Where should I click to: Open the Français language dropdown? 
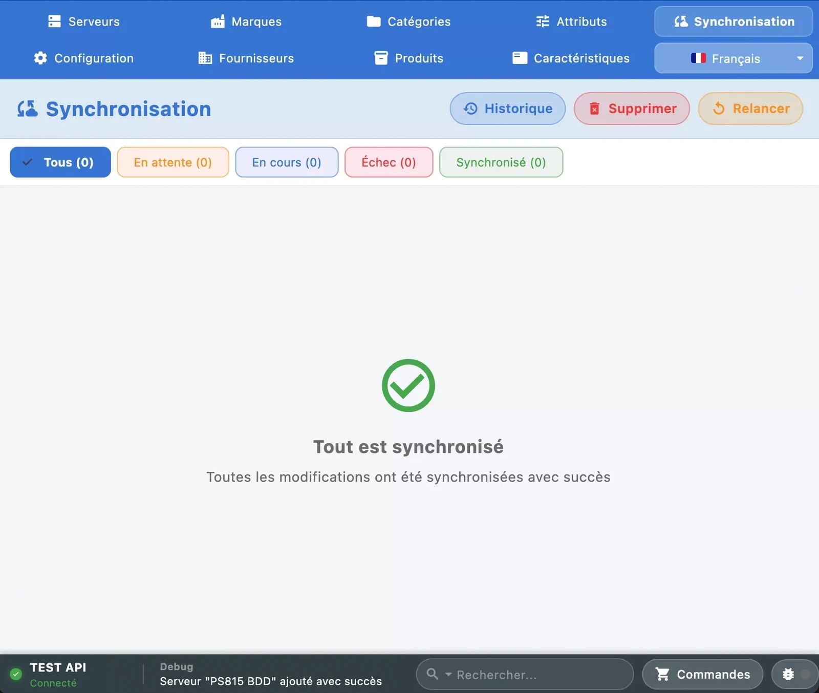pyautogui.click(x=733, y=58)
